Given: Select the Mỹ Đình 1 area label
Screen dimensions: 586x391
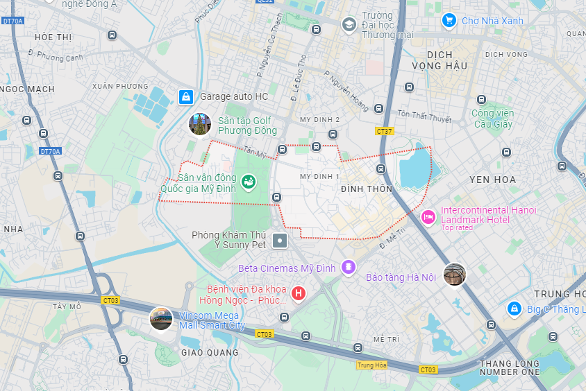Looking at the screenshot, I should coord(319,177).
